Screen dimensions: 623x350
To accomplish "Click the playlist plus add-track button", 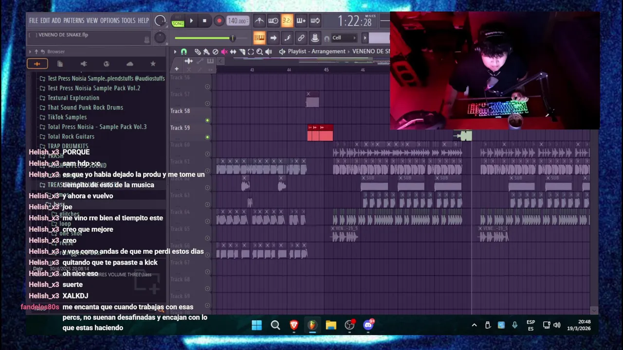I will point(176,69).
